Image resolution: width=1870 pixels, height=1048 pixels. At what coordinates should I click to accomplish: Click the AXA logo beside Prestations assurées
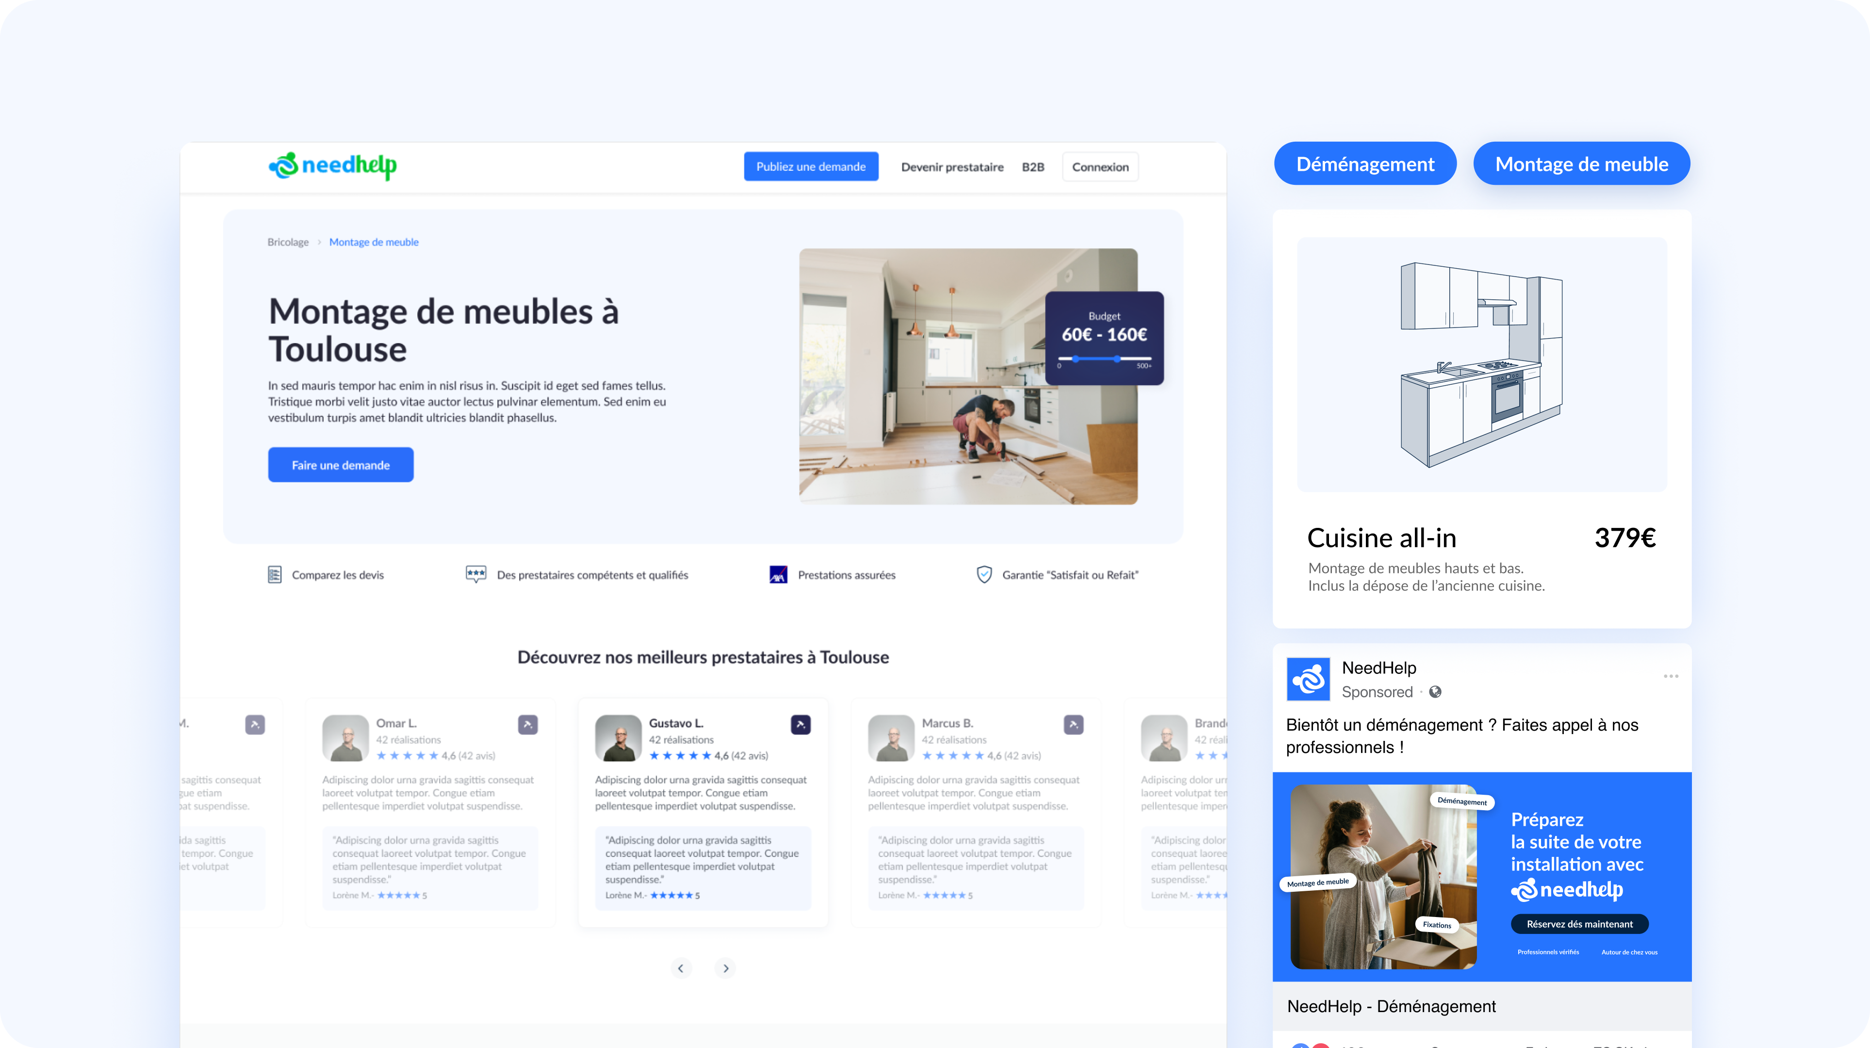(778, 575)
